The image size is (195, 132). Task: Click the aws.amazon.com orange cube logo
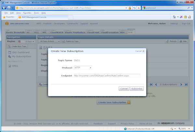pos(7,23)
